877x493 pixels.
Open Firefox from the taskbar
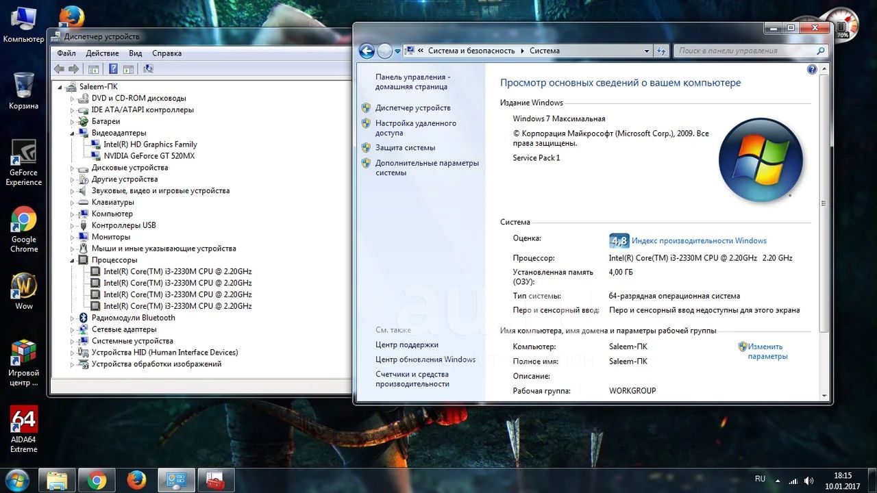point(136,480)
